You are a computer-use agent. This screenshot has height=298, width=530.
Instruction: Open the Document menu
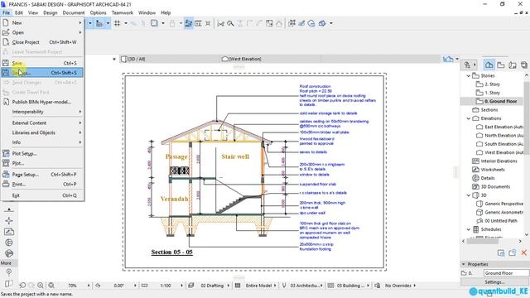tap(74, 12)
